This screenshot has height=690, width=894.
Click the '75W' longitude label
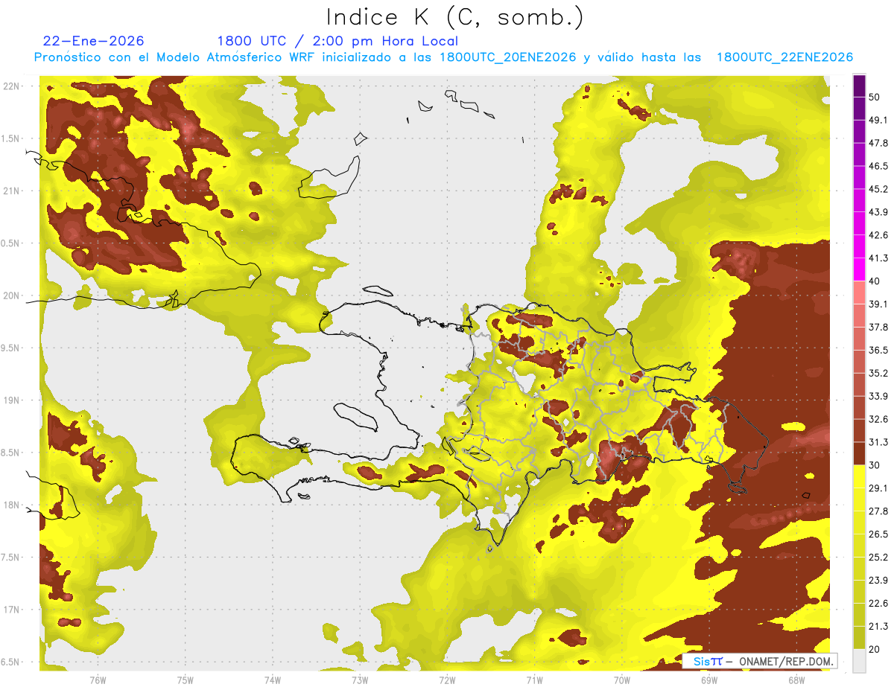[186, 680]
